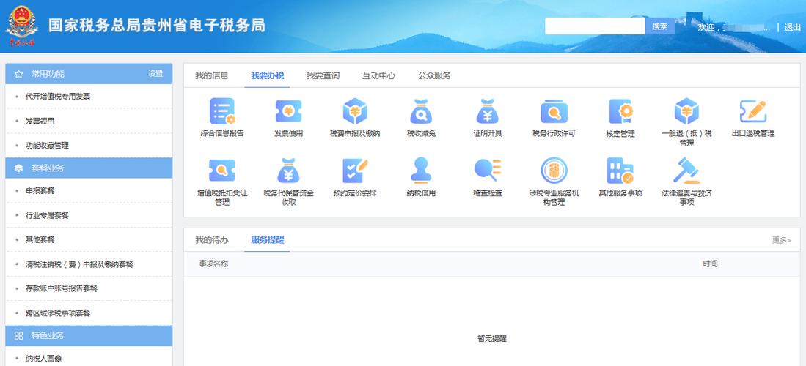This screenshot has width=806, height=366.
Task: Click the 套餐业务 section header
Action: pyautogui.click(x=89, y=168)
